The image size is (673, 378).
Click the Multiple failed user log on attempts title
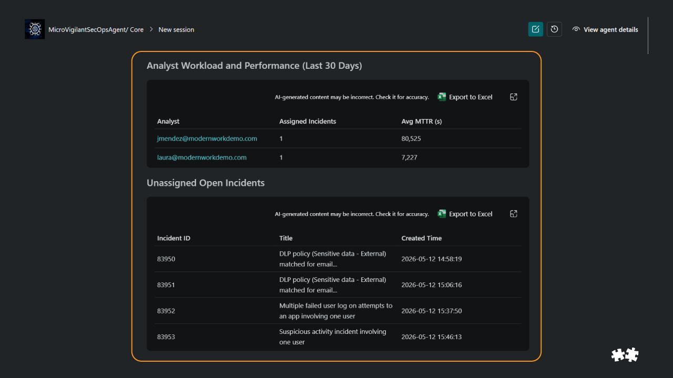pos(336,311)
